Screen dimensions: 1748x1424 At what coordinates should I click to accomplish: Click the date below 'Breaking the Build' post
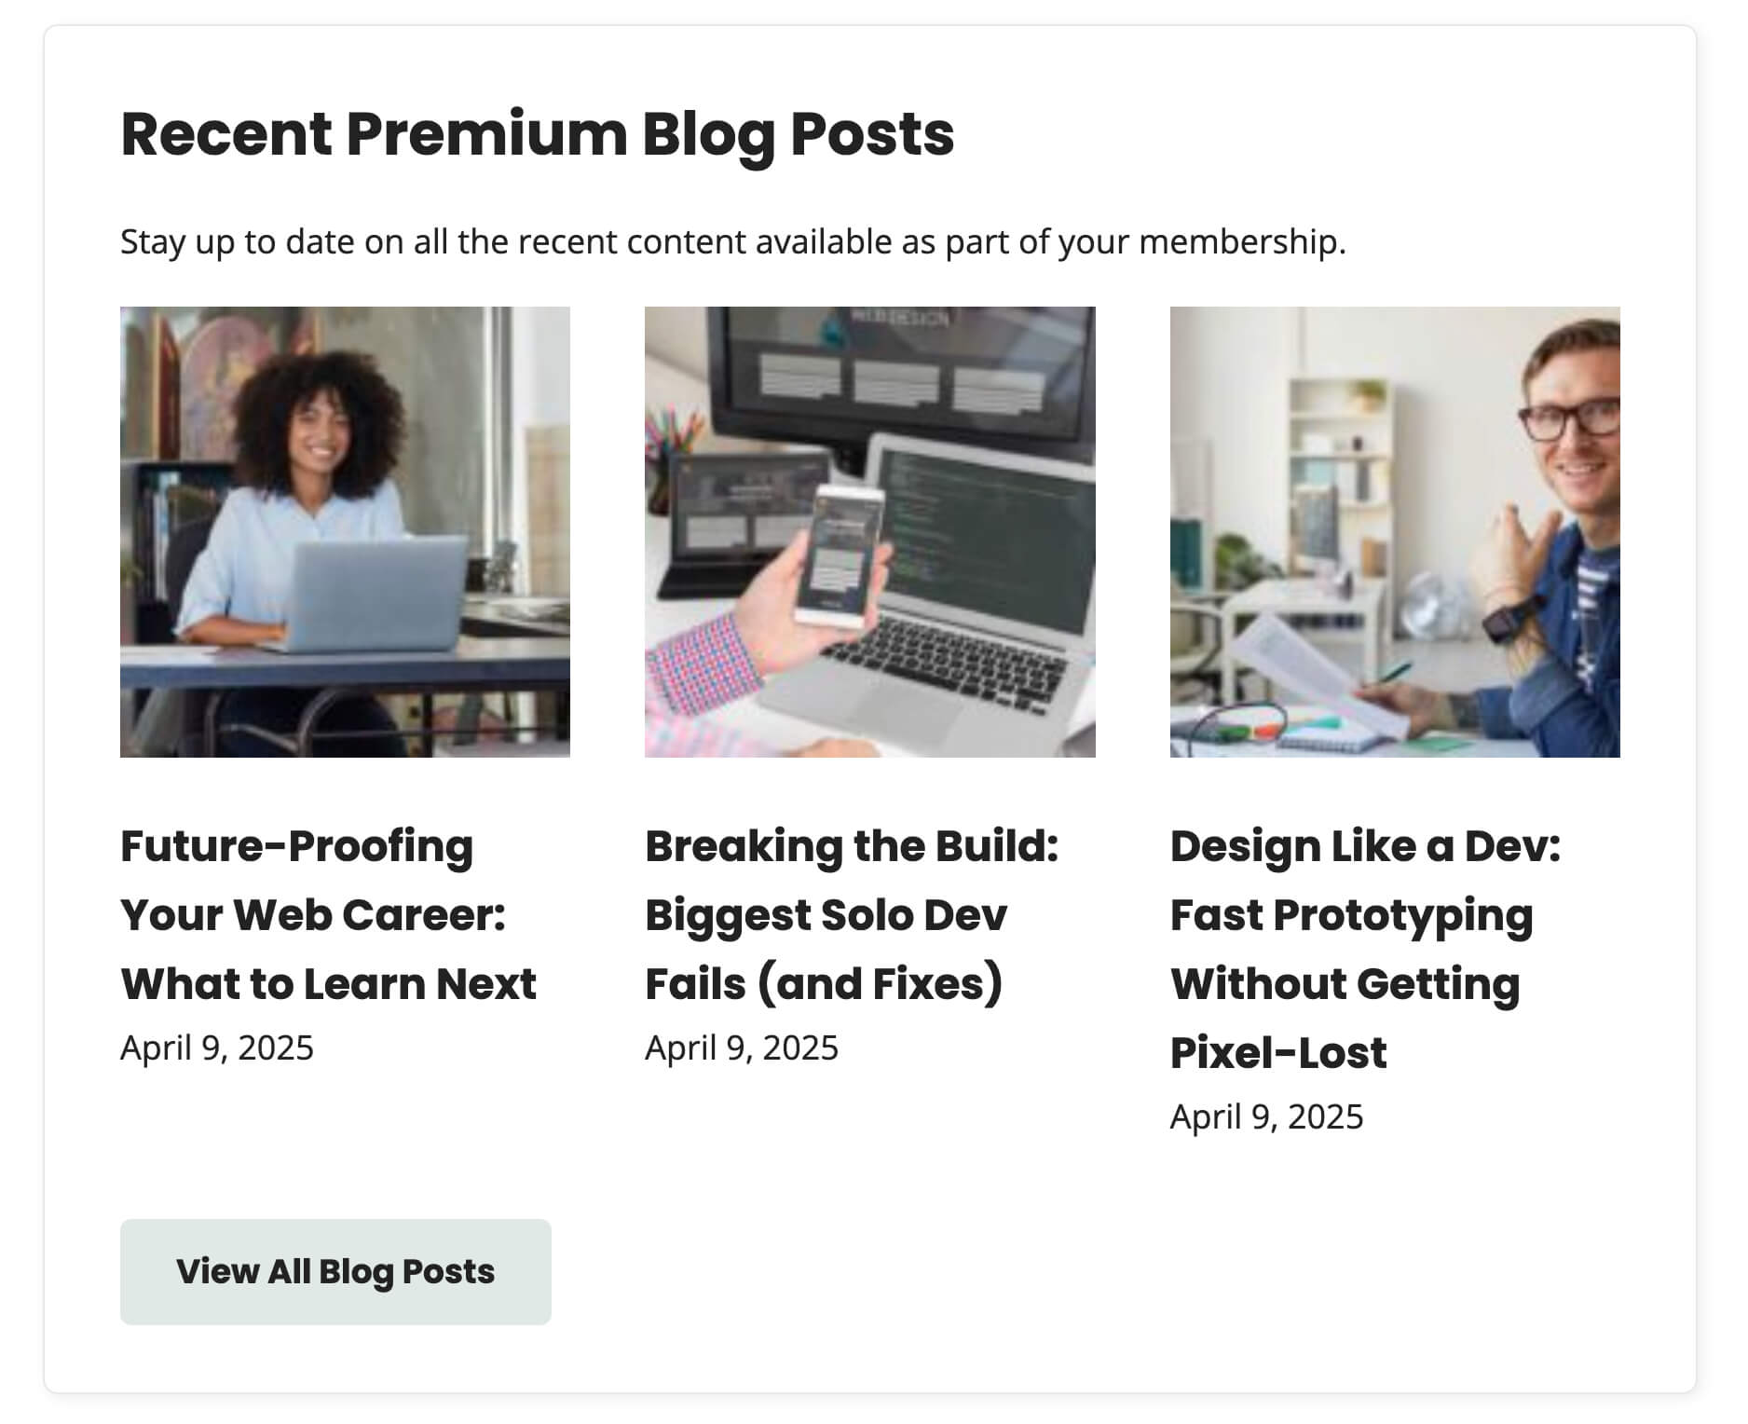point(741,1047)
